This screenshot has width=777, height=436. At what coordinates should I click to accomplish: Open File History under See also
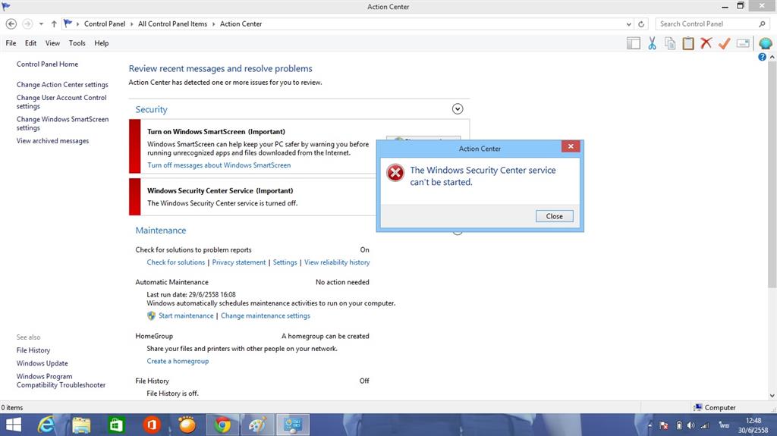coord(33,350)
